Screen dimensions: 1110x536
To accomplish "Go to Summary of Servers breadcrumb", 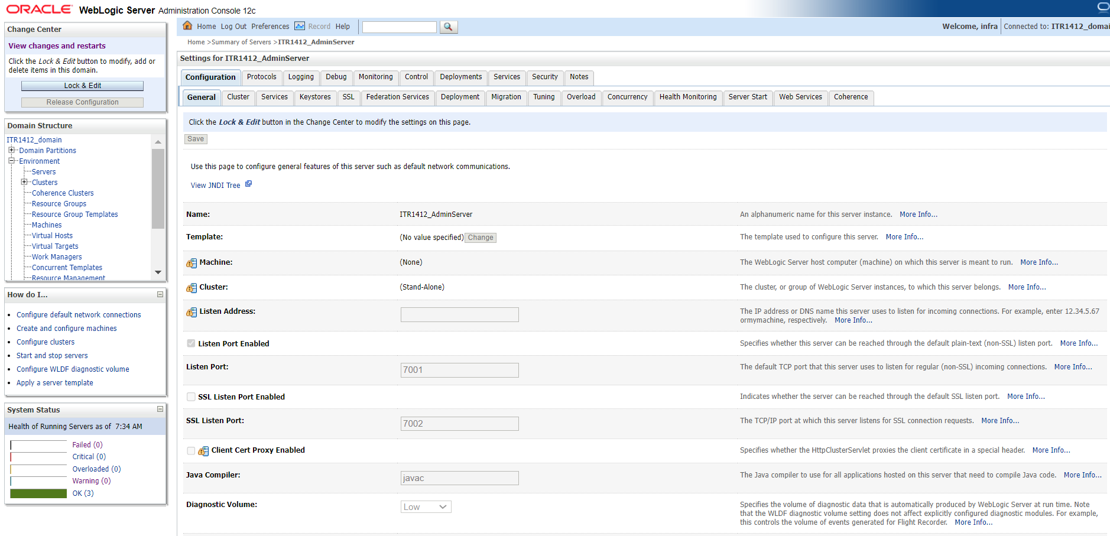I will point(241,42).
